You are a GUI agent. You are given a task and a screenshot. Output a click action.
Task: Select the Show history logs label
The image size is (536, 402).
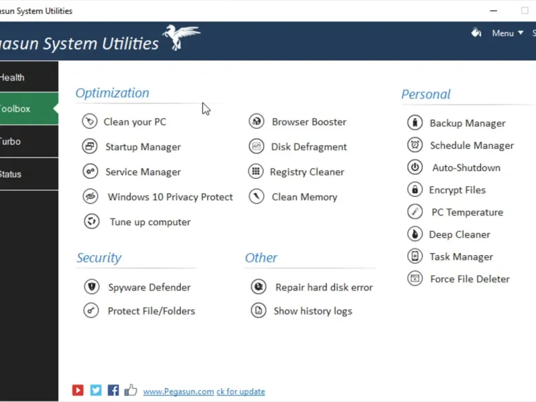click(313, 312)
